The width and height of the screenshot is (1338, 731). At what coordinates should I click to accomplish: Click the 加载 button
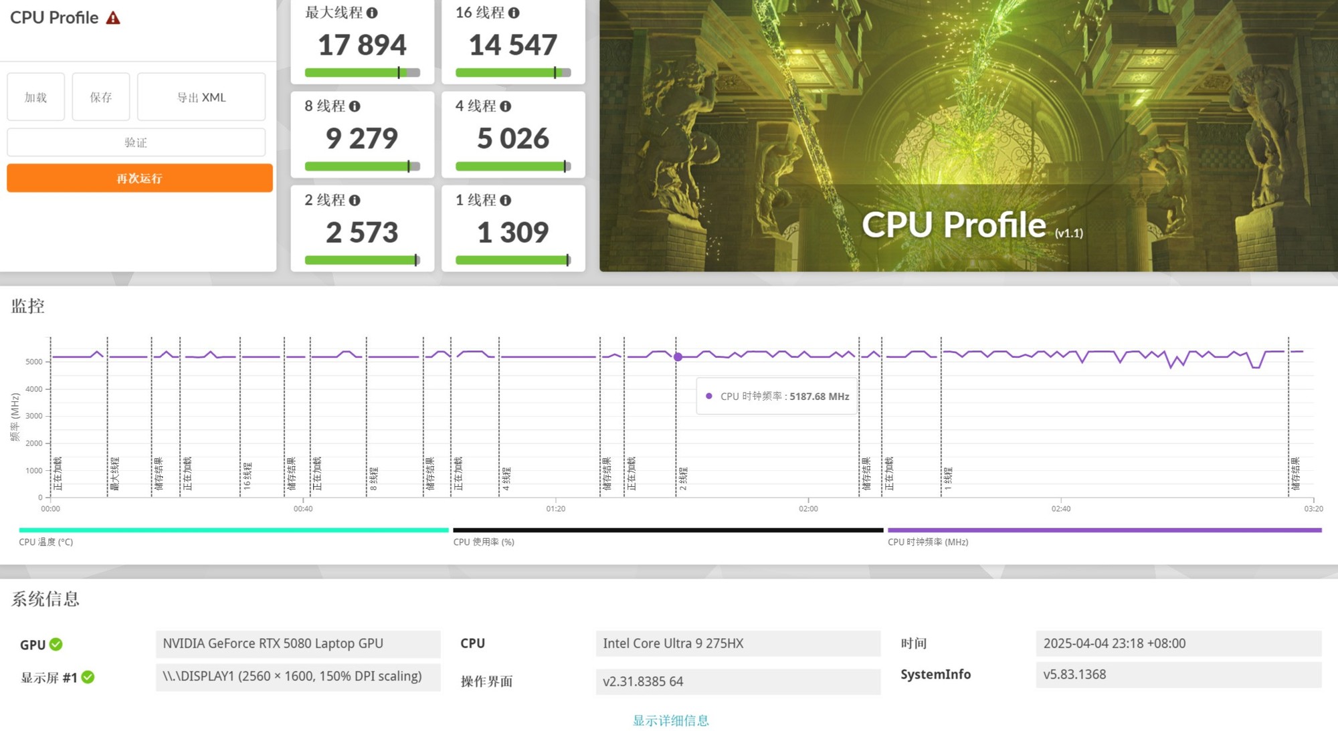35,97
